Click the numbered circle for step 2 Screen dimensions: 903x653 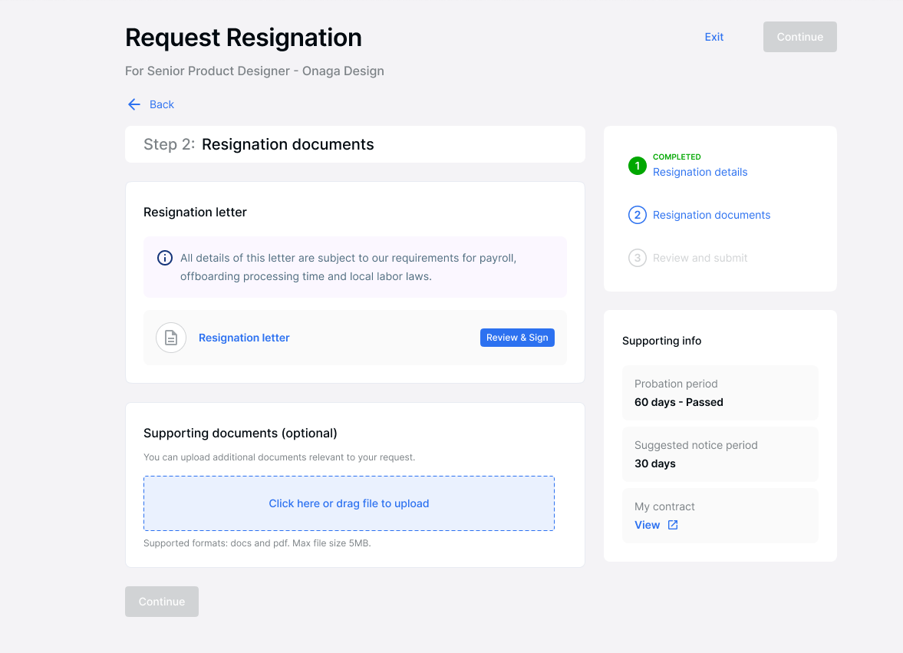pos(637,215)
